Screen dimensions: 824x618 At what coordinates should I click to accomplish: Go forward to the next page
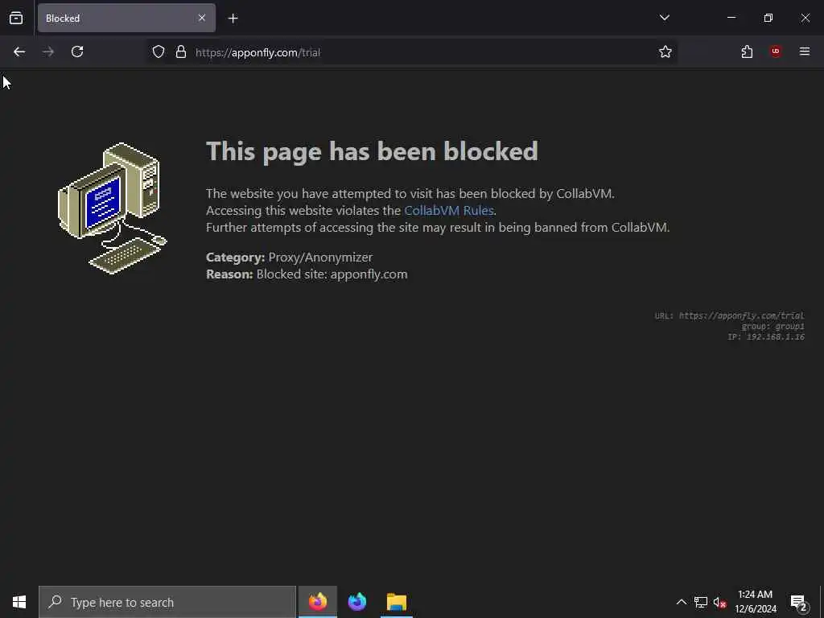(x=48, y=51)
